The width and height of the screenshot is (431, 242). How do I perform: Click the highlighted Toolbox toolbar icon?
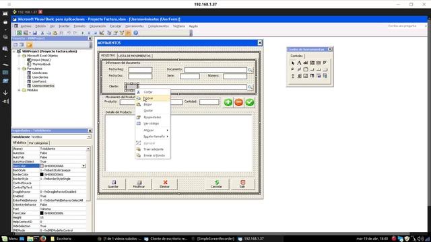click(128, 33)
